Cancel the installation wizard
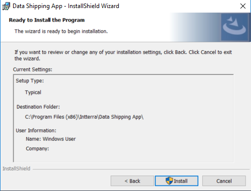This screenshot has height=191, width=251. [224, 181]
